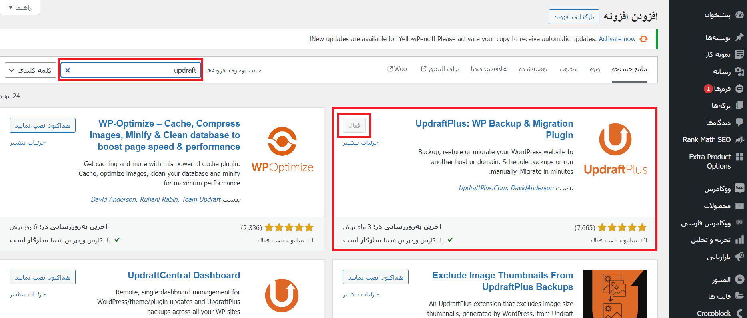This screenshot has height=318, width=747.
Task: Click Install Now for UpdraftCentral Dashboard
Action: point(42,277)
